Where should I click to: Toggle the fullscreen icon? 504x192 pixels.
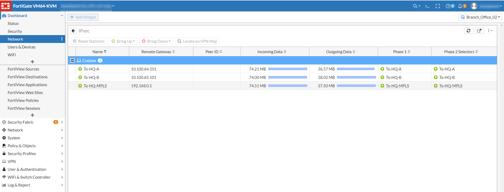[438, 6]
